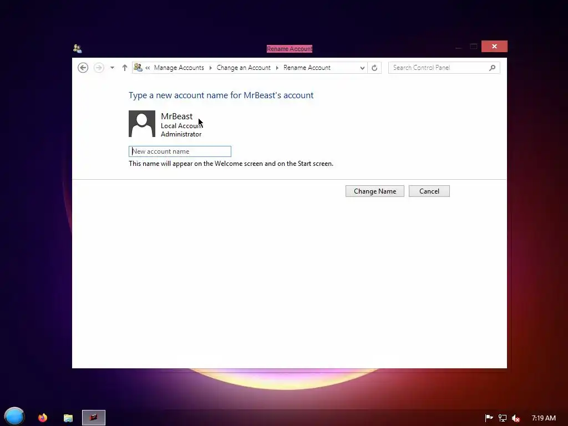Select the active Control Panel taskbar button
The image size is (568, 426).
pos(94,418)
